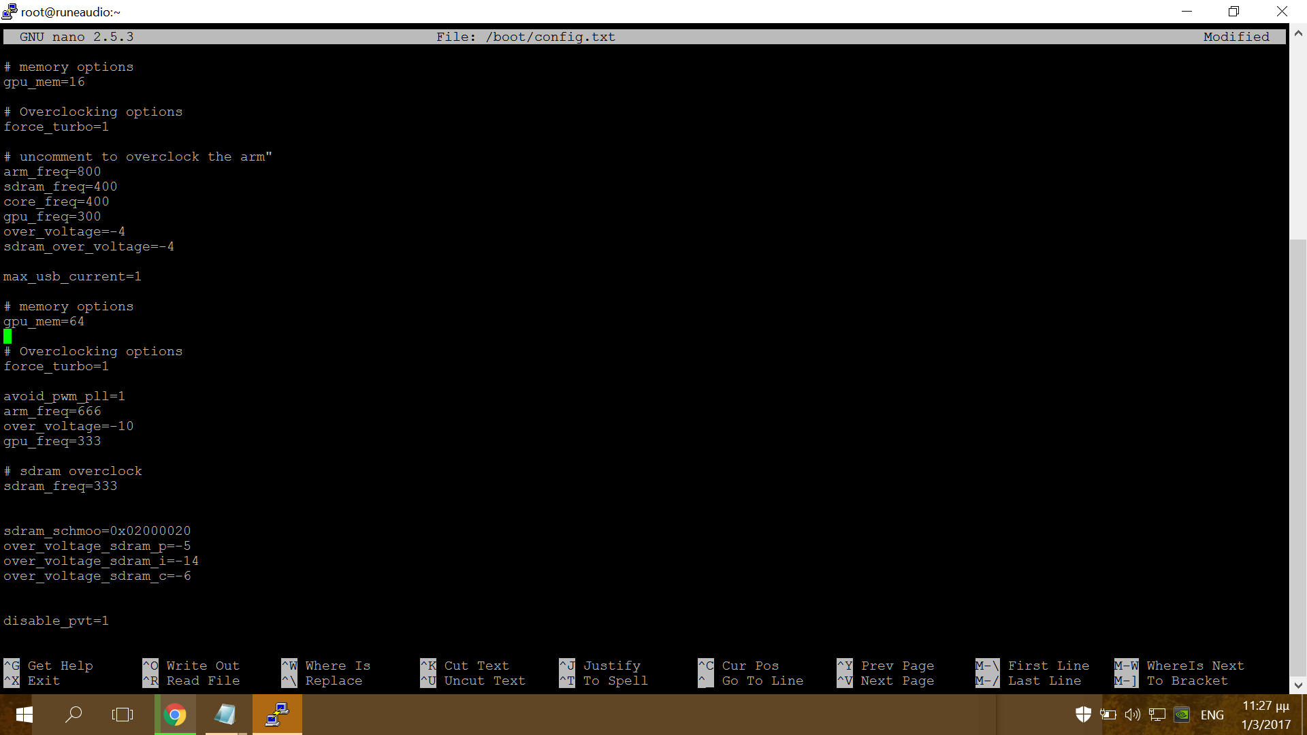
Task: Open the NVIDIA tray icon
Action: point(1182,715)
